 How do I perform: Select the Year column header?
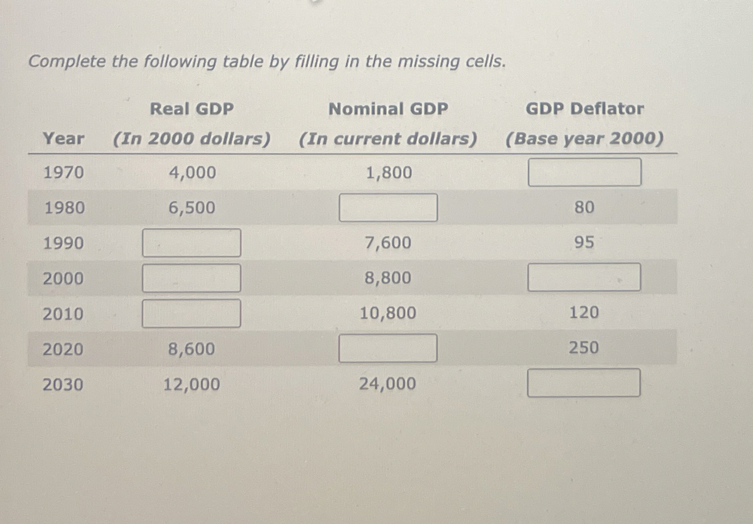pyautogui.click(x=63, y=139)
